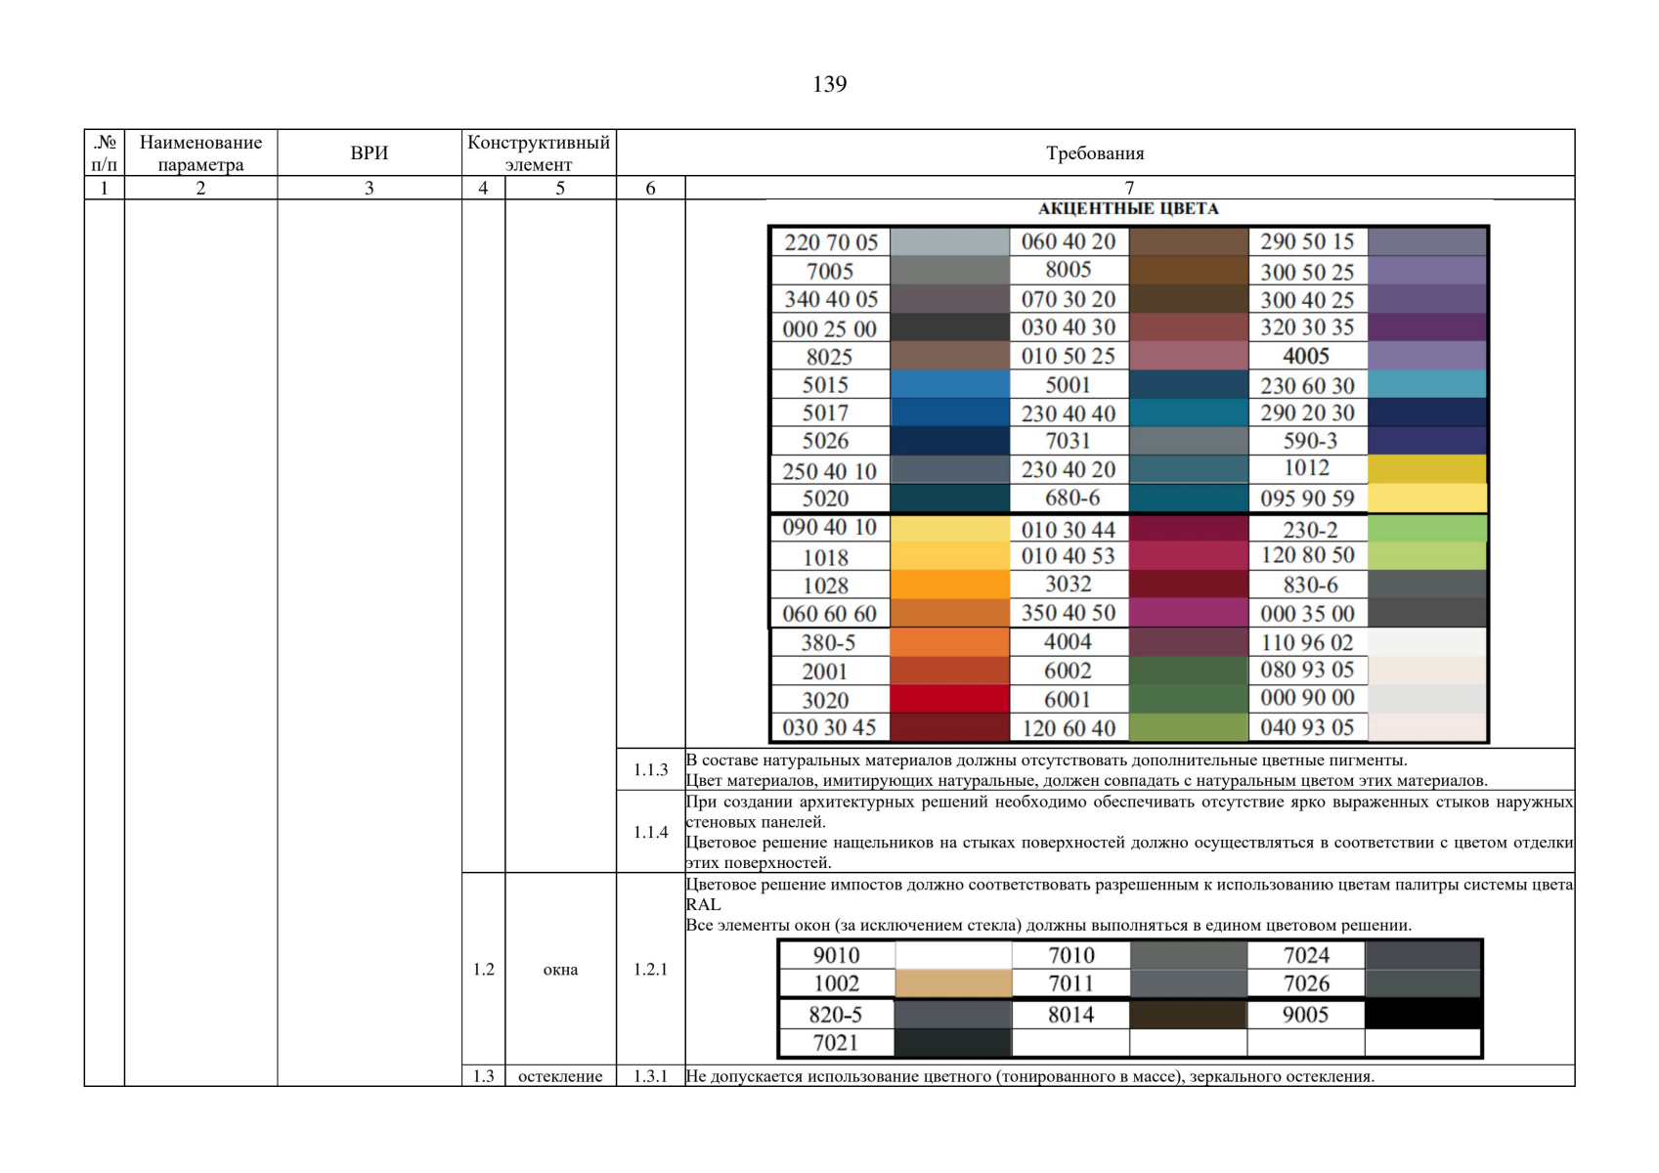Pick the magenta swatch beside 350 40 50
This screenshot has width=1659, height=1173.
[x=1188, y=613]
